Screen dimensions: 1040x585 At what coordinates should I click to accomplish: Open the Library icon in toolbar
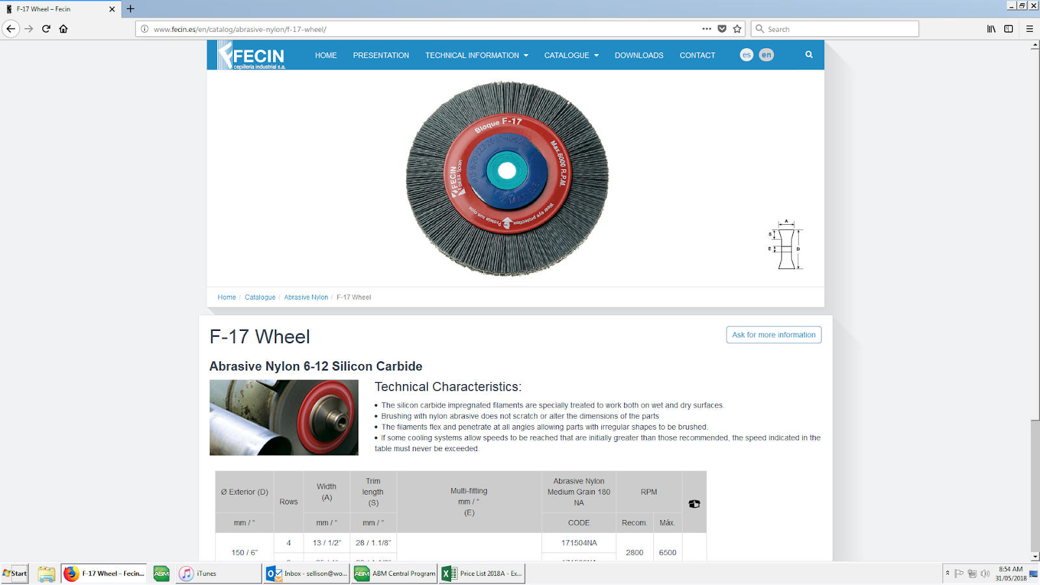click(991, 29)
